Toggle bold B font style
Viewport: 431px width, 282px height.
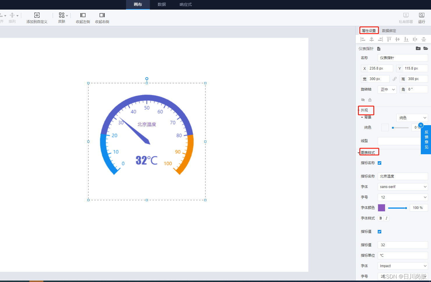381,218
